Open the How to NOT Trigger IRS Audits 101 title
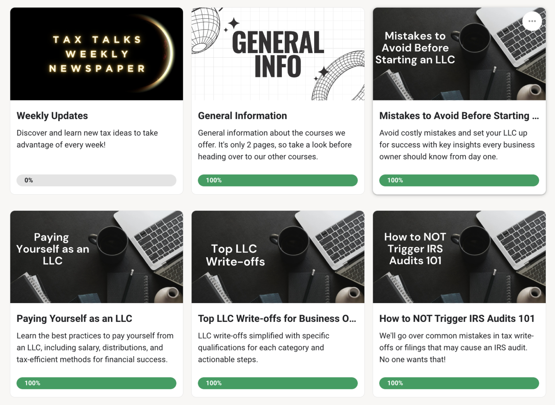This screenshot has width=555, height=405. click(457, 318)
